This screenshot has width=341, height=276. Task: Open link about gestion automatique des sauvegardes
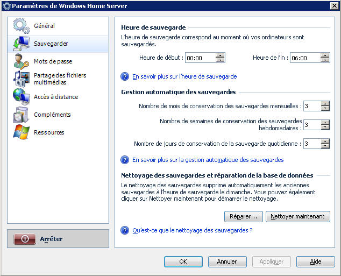coord(208,160)
